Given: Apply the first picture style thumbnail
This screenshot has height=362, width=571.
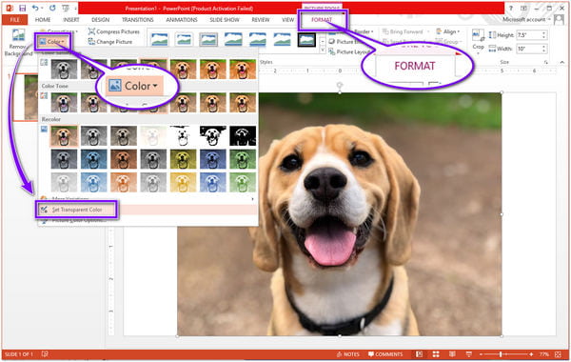Looking at the screenshot, I should coord(160,39).
